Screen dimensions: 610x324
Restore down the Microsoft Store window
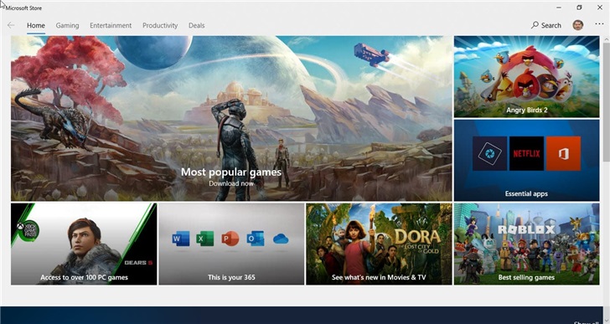(x=579, y=8)
